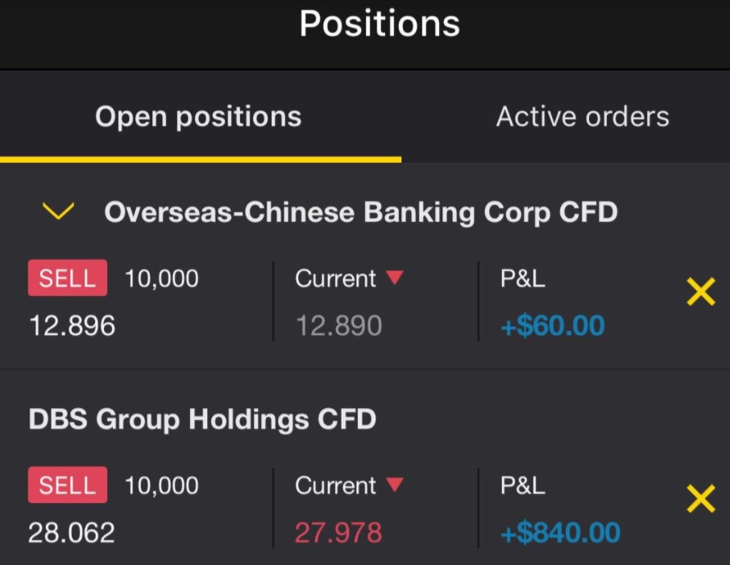Screen dimensions: 730x565
Task: Select the Open positions tab
Action: point(198,117)
